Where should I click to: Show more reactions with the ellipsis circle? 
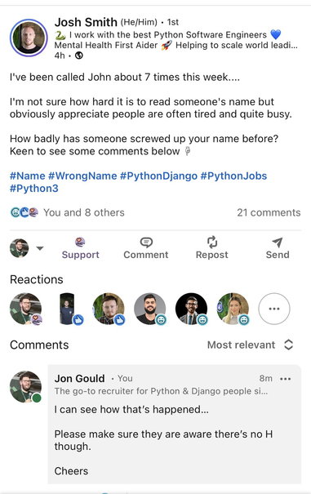274,309
